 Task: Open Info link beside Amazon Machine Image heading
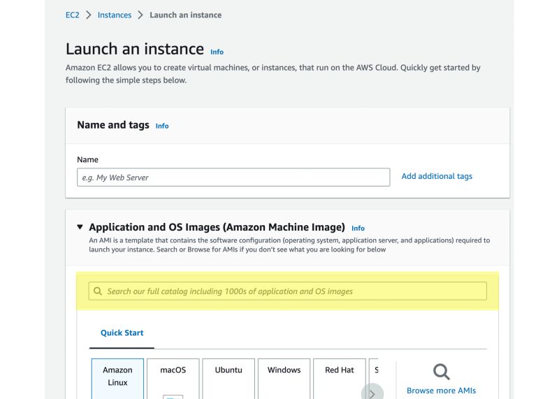coord(358,228)
